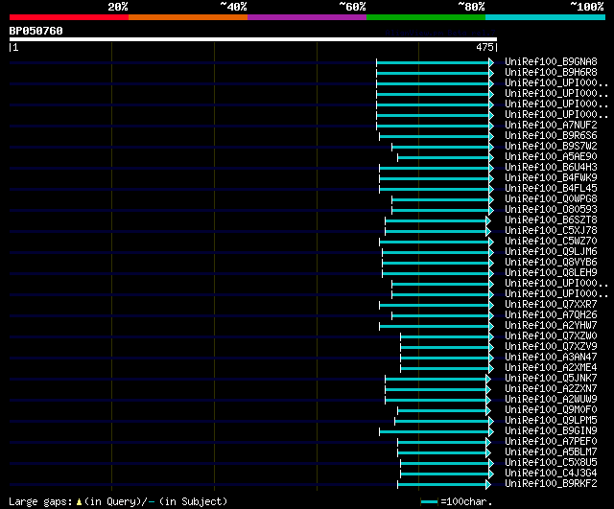The width and height of the screenshot is (614, 509).
Task: Select label UniRef100_A5BLM7
Action: (x=551, y=452)
